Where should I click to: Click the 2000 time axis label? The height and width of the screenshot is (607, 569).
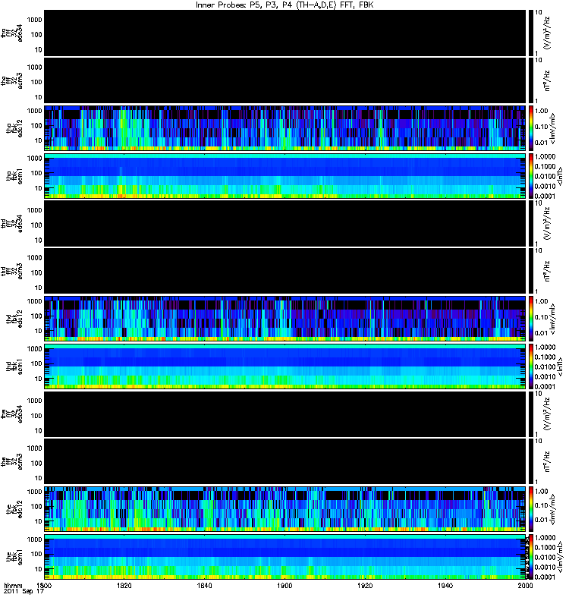coord(525,585)
